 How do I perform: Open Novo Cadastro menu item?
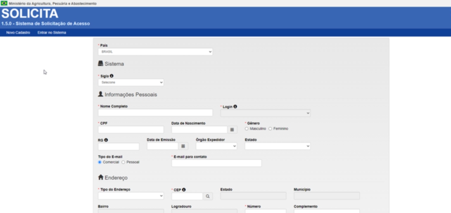(18, 33)
